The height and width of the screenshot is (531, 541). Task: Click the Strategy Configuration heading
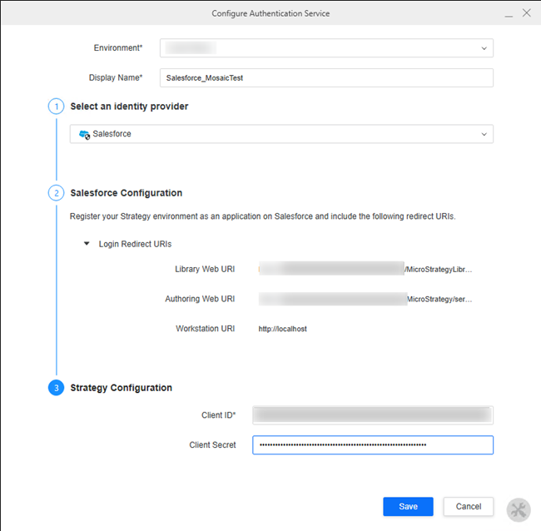pyautogui.click(x=122, y=388)
